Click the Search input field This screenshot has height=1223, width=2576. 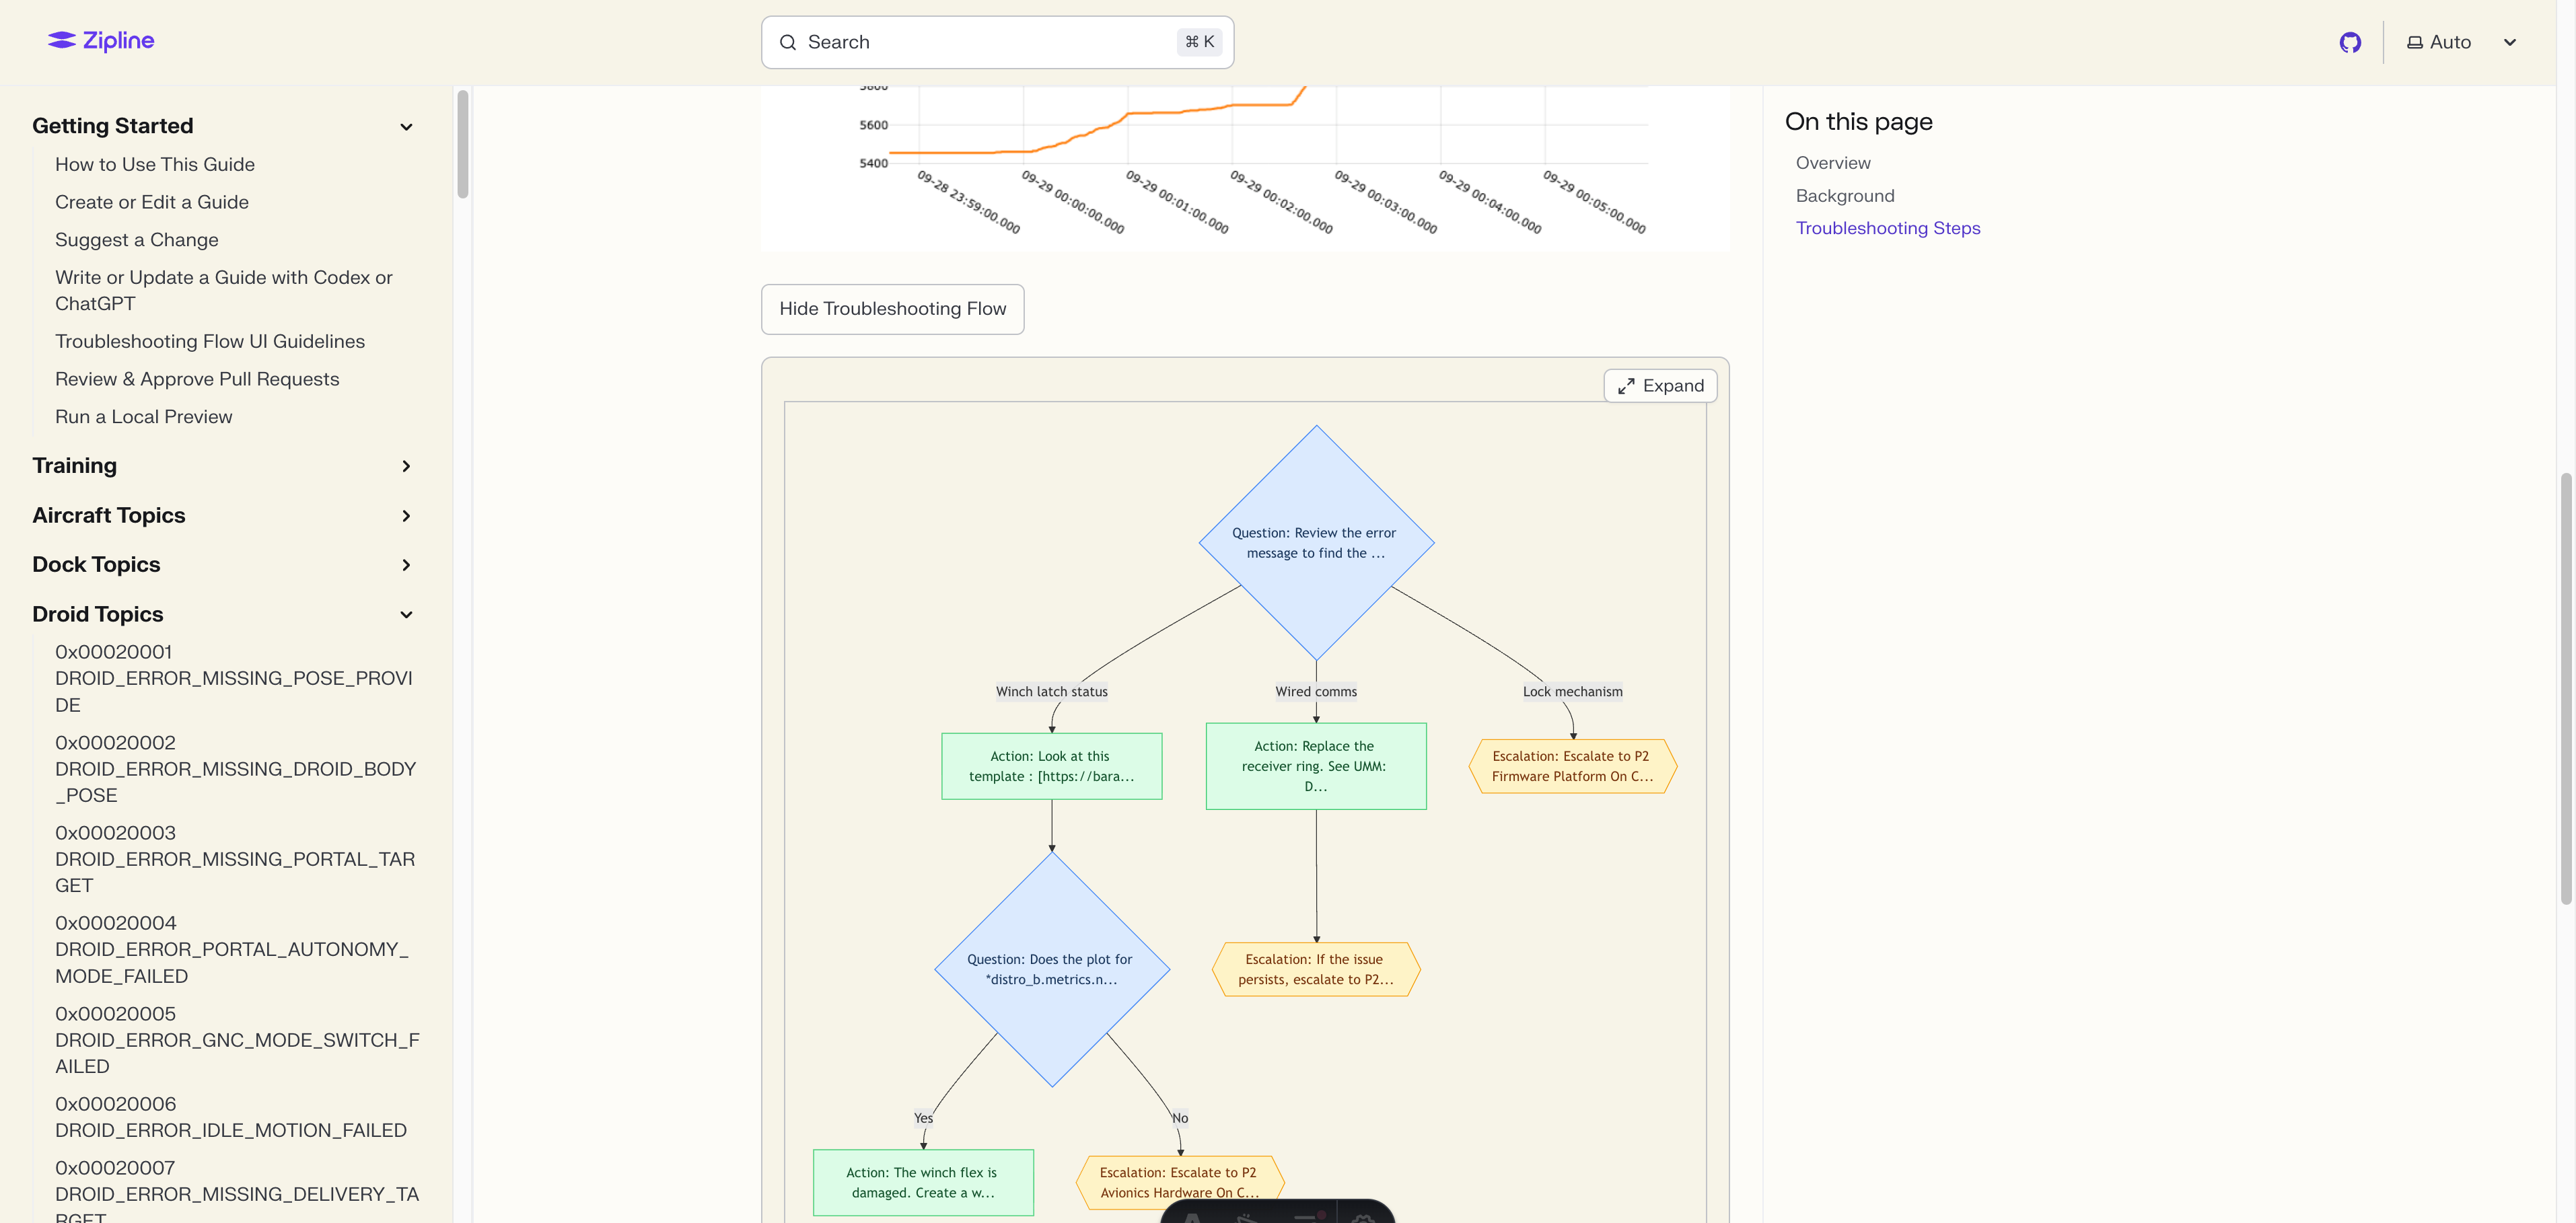[x=997, y=42]
